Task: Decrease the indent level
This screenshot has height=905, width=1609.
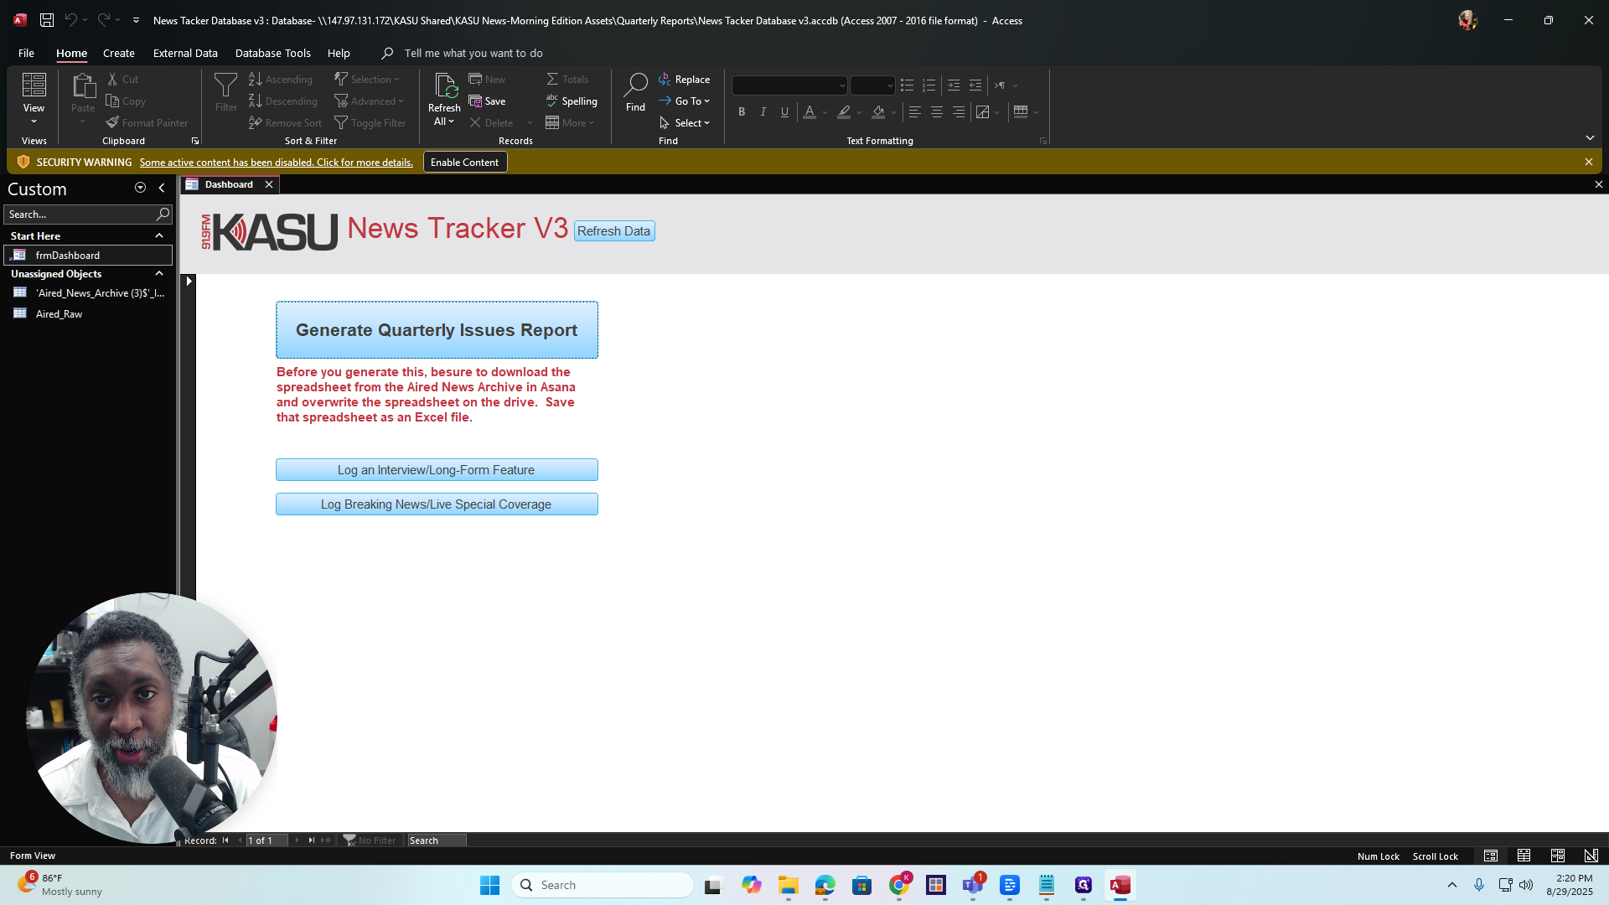Action: click(975, 85)
